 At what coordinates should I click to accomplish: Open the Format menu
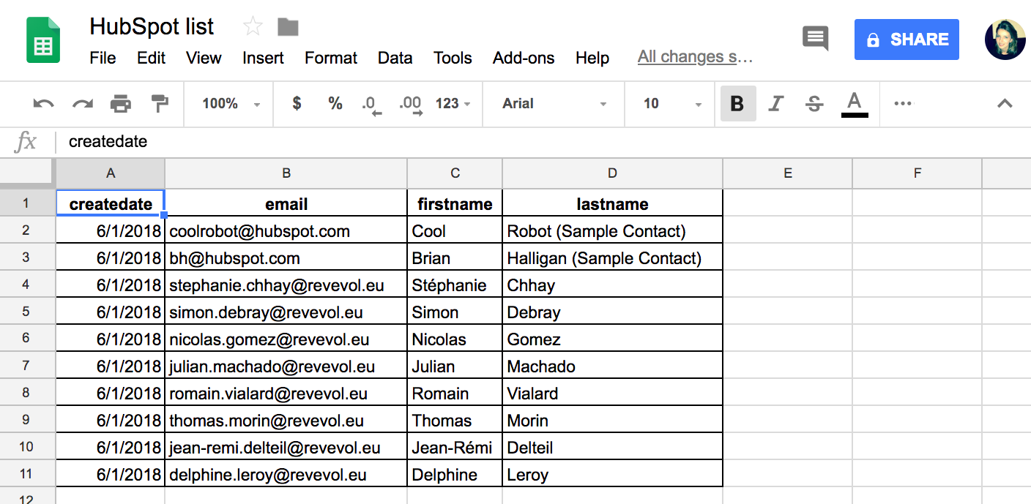331,58
